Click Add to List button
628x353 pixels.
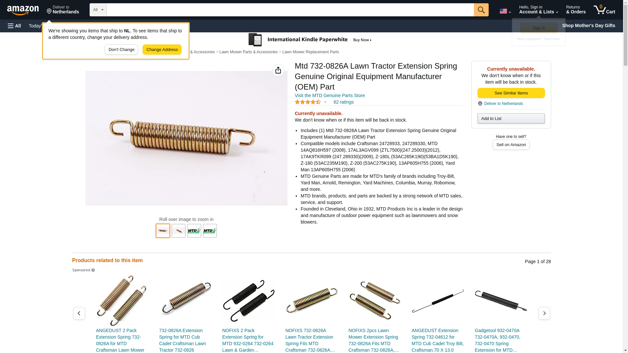[511, 118]
